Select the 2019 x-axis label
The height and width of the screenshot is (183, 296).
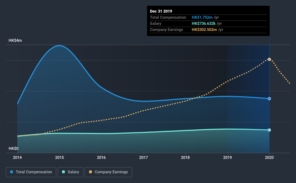(227, 157)
